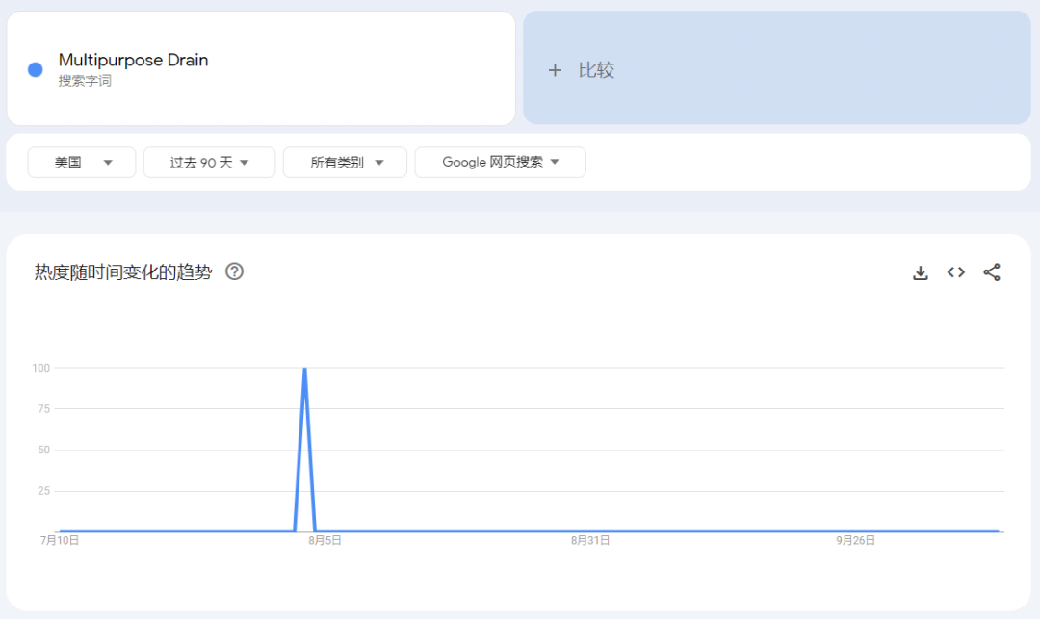Open the 所有类别 category dropdown
Viewport: 1040px width, 619px height.
tap(345, 163)
